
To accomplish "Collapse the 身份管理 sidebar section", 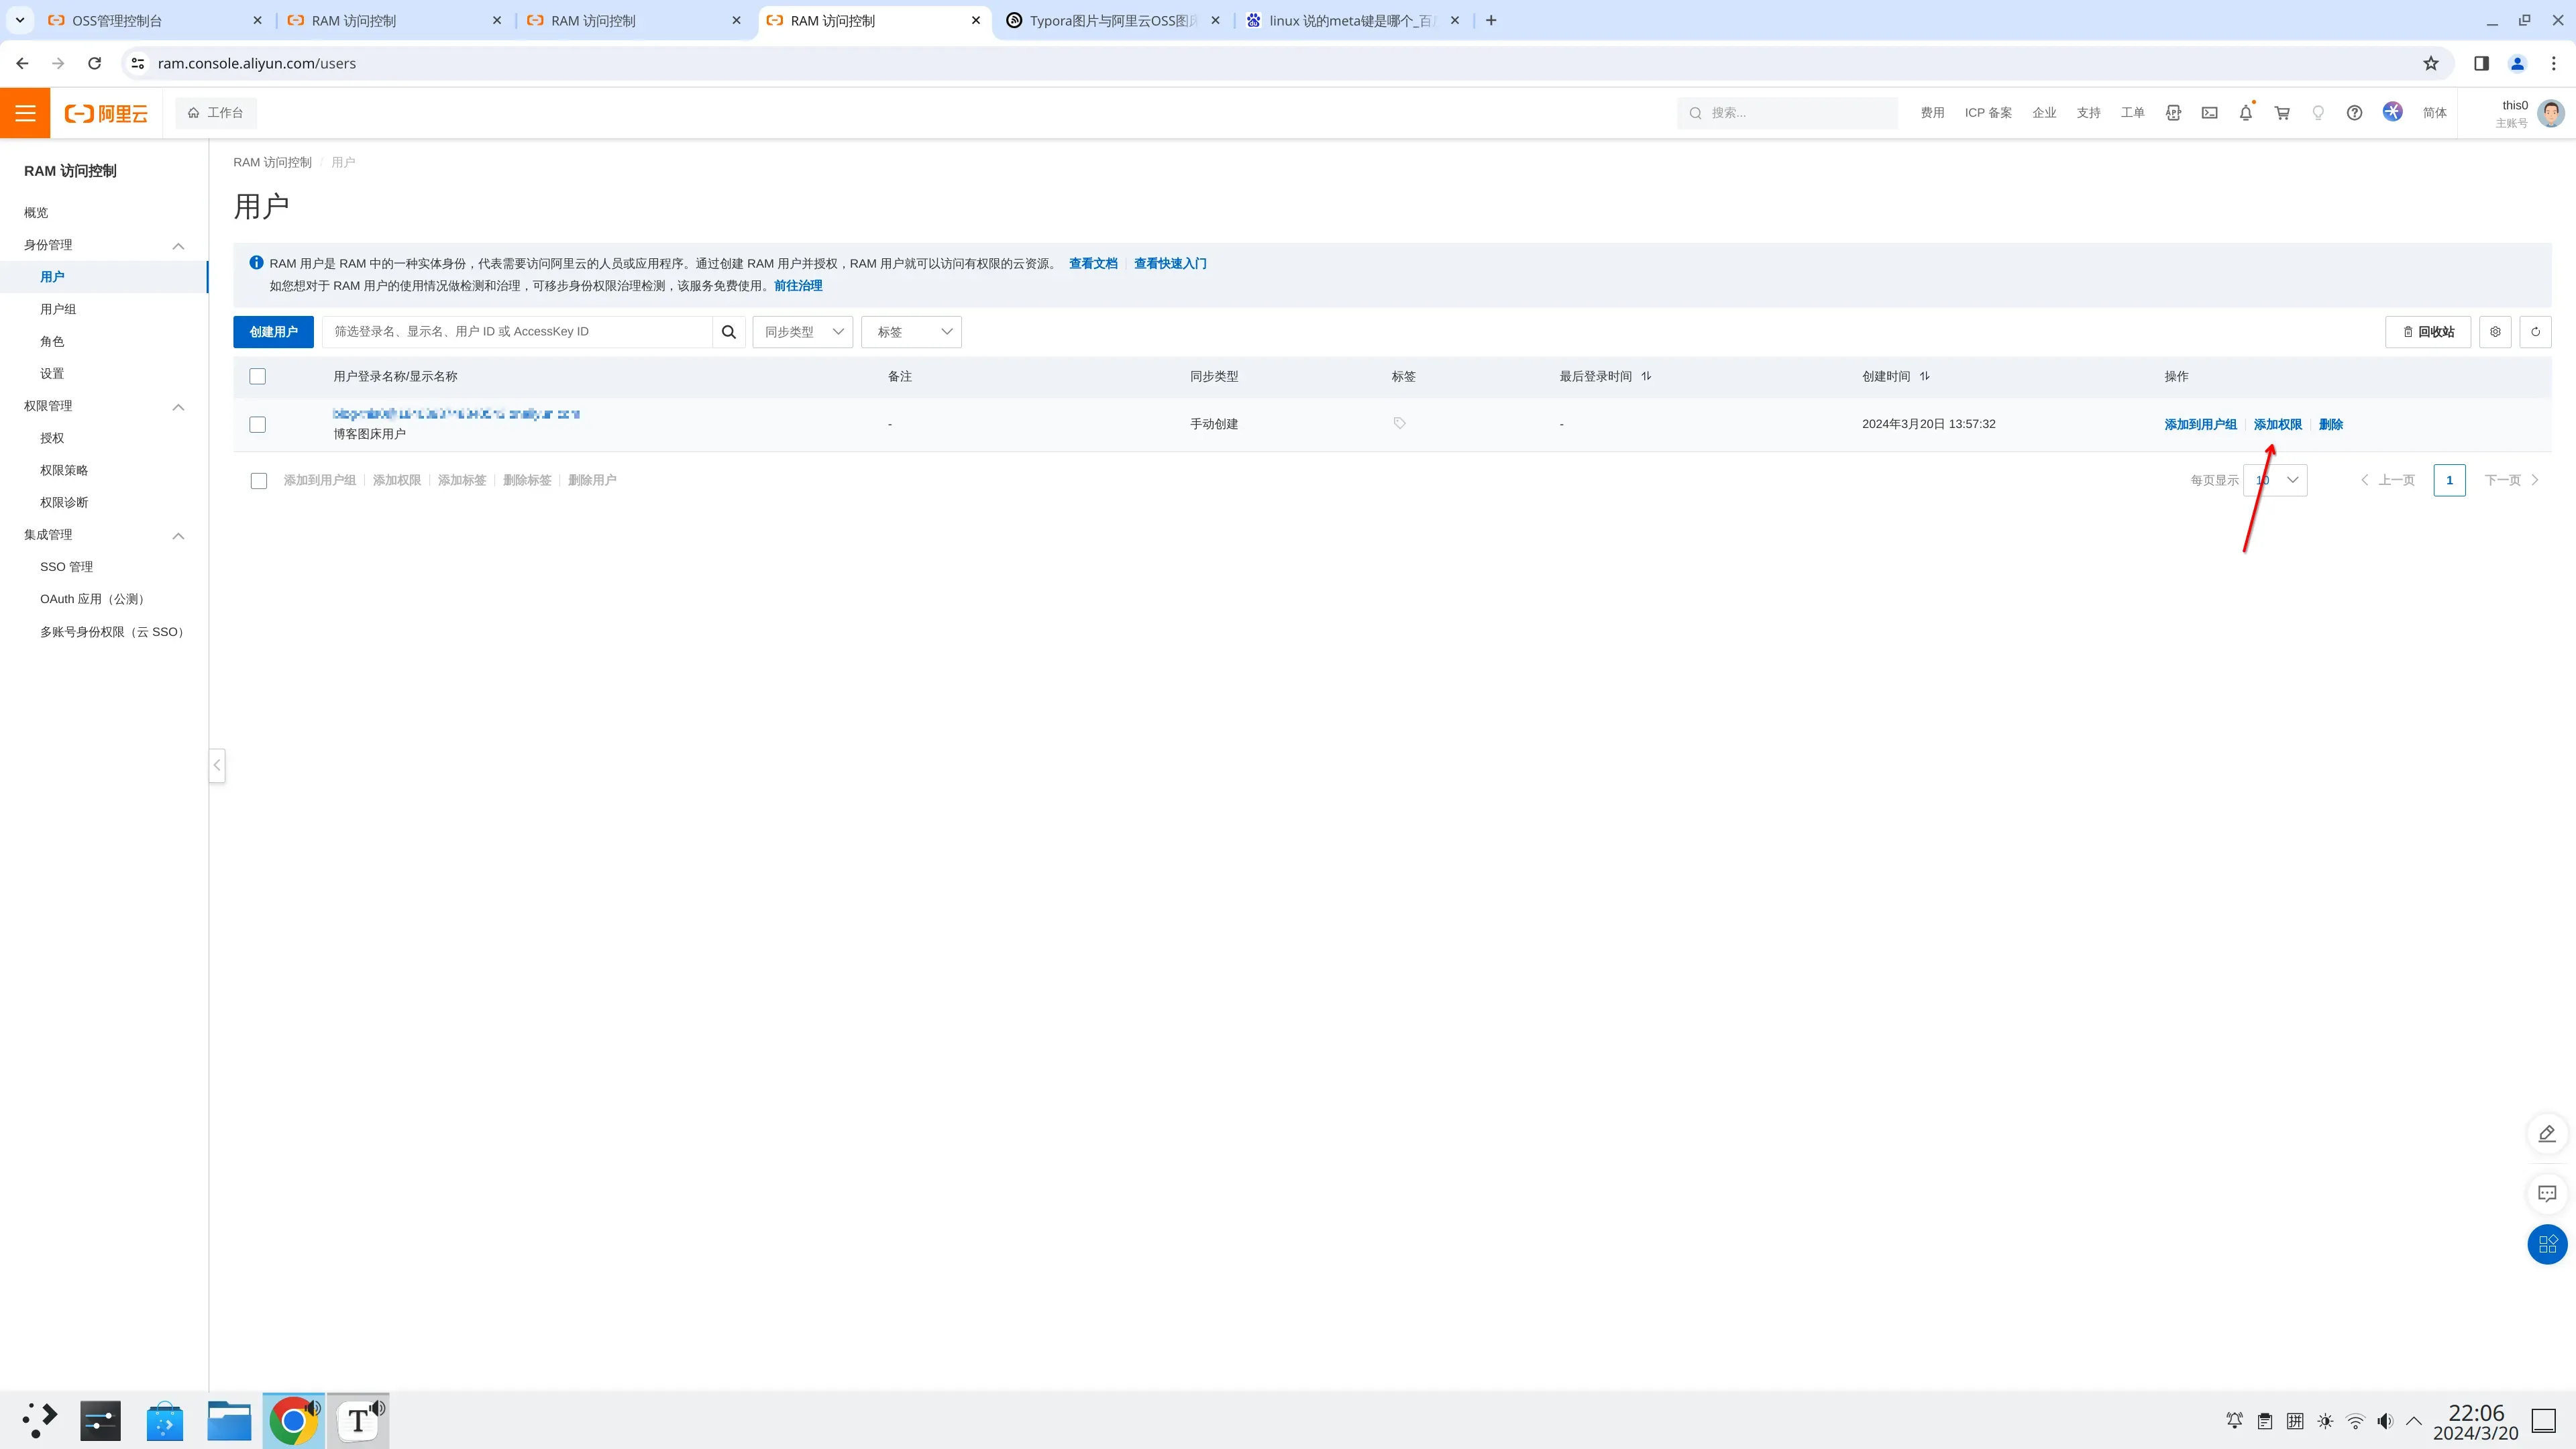I will tap(178, 246).
